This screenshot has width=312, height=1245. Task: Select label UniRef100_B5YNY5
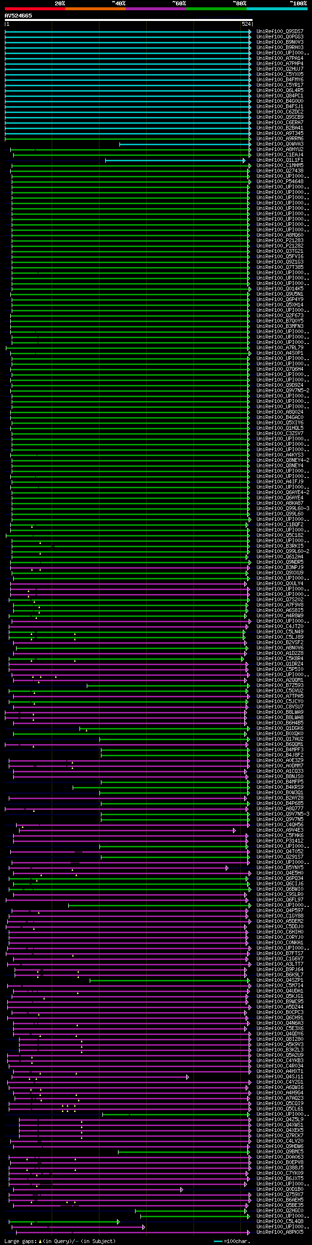click(x=280, y=868)
